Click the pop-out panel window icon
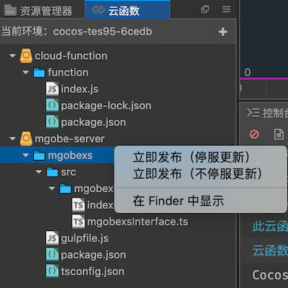 (x=205, y=9)
